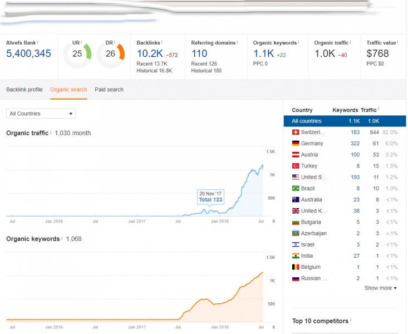Switch to the Backlink profile tab
This screenshot has width=408, height=334.
(x=24, y=90)
